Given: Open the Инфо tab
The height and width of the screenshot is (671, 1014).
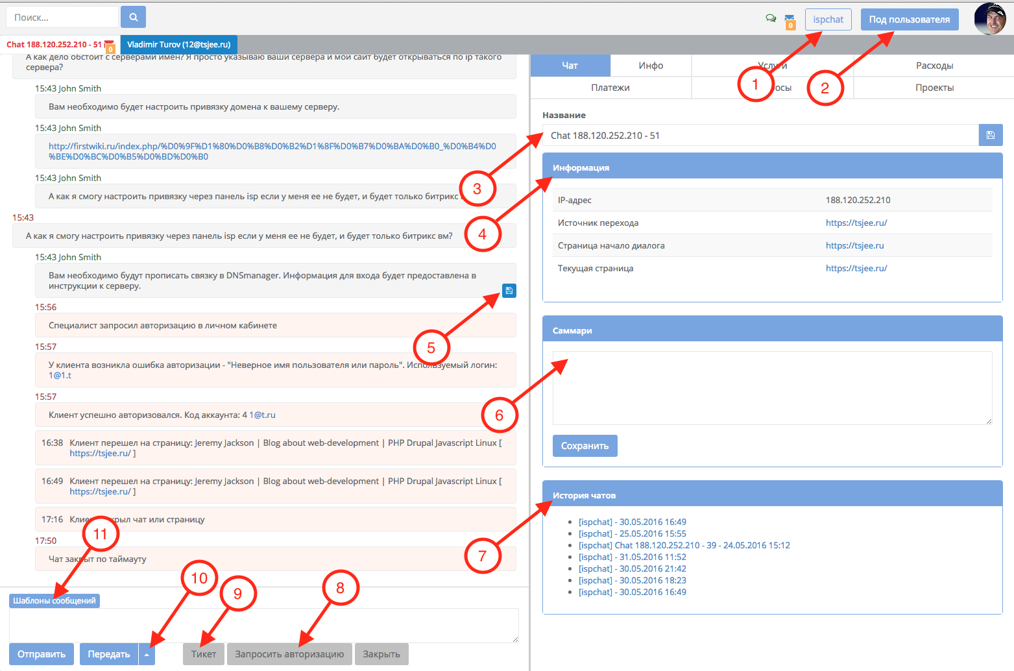Looking at the screenshot, I should coord(651,66).
